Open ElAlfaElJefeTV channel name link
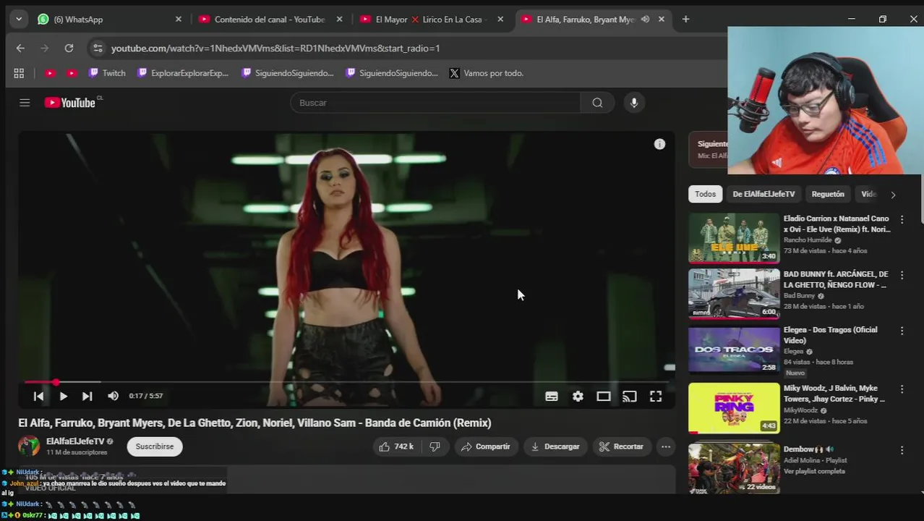This screenshot has height=521, width=924. click(x=75, y=441)
